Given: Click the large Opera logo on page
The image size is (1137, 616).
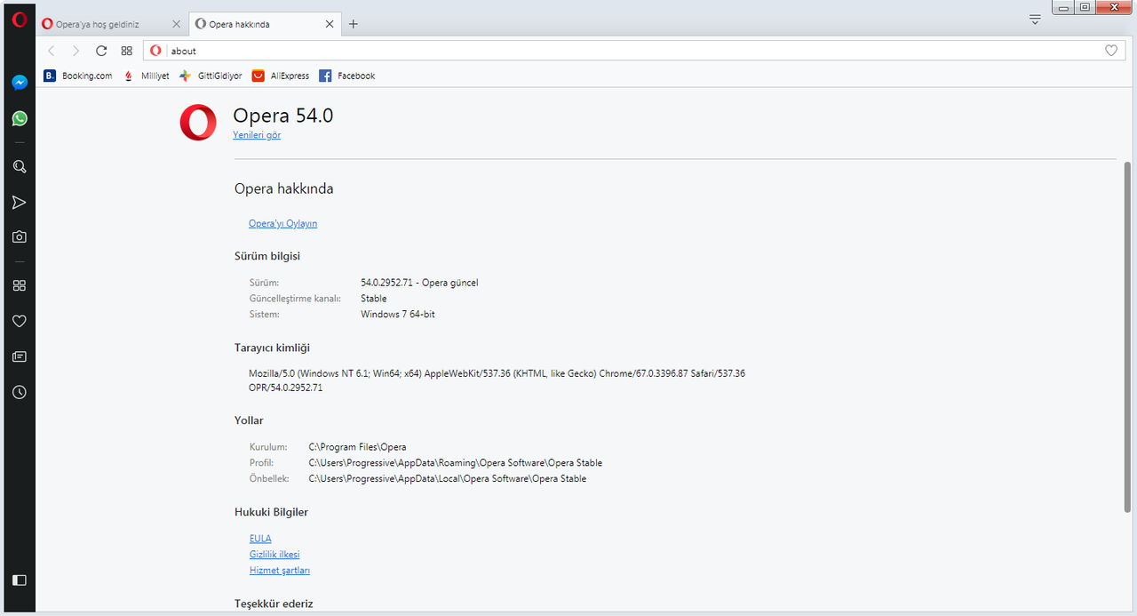Looking at the screenshot, I should coord(197,123).
